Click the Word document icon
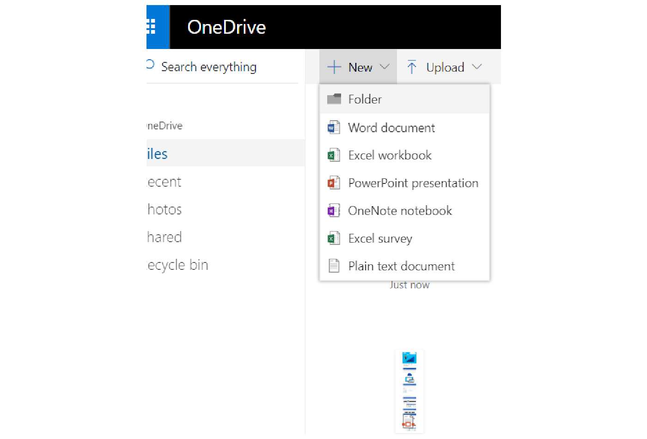647x439 pixels. [x=334, y=128]
